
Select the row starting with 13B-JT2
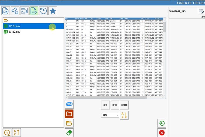pyautogui.click(x=114, y=84)
